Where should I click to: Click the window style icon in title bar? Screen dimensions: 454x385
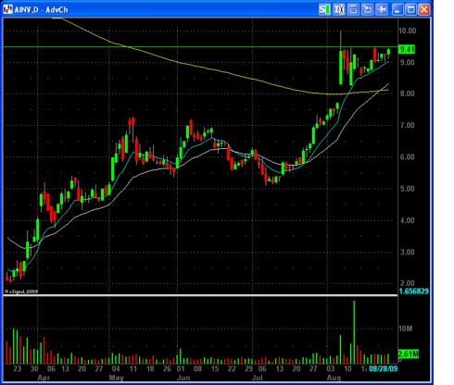[x=353, y=9]
